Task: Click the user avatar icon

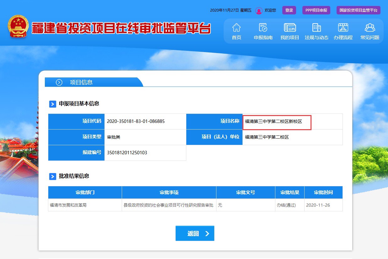Action: pyautogui.click(x=259, y=11)
